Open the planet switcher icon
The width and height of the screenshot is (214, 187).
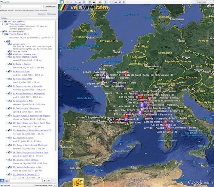(100, 2)
